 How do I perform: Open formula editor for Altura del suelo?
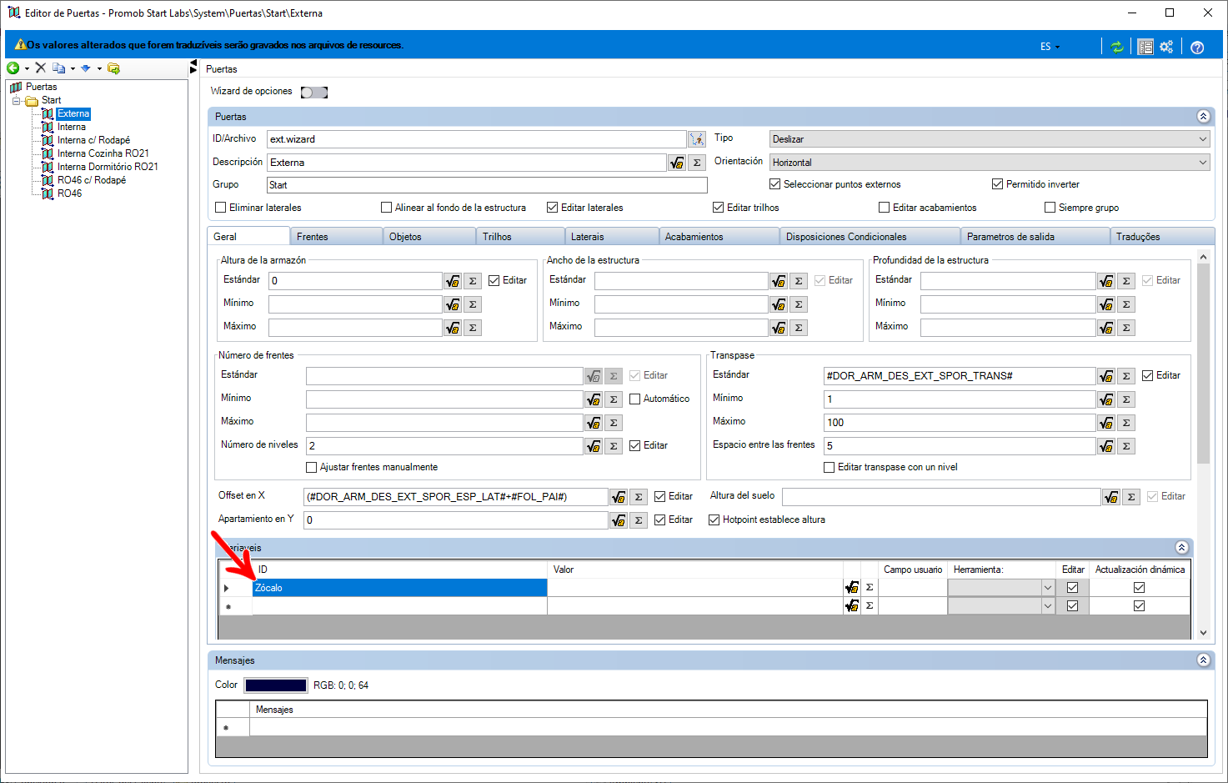coord(1110,497)
